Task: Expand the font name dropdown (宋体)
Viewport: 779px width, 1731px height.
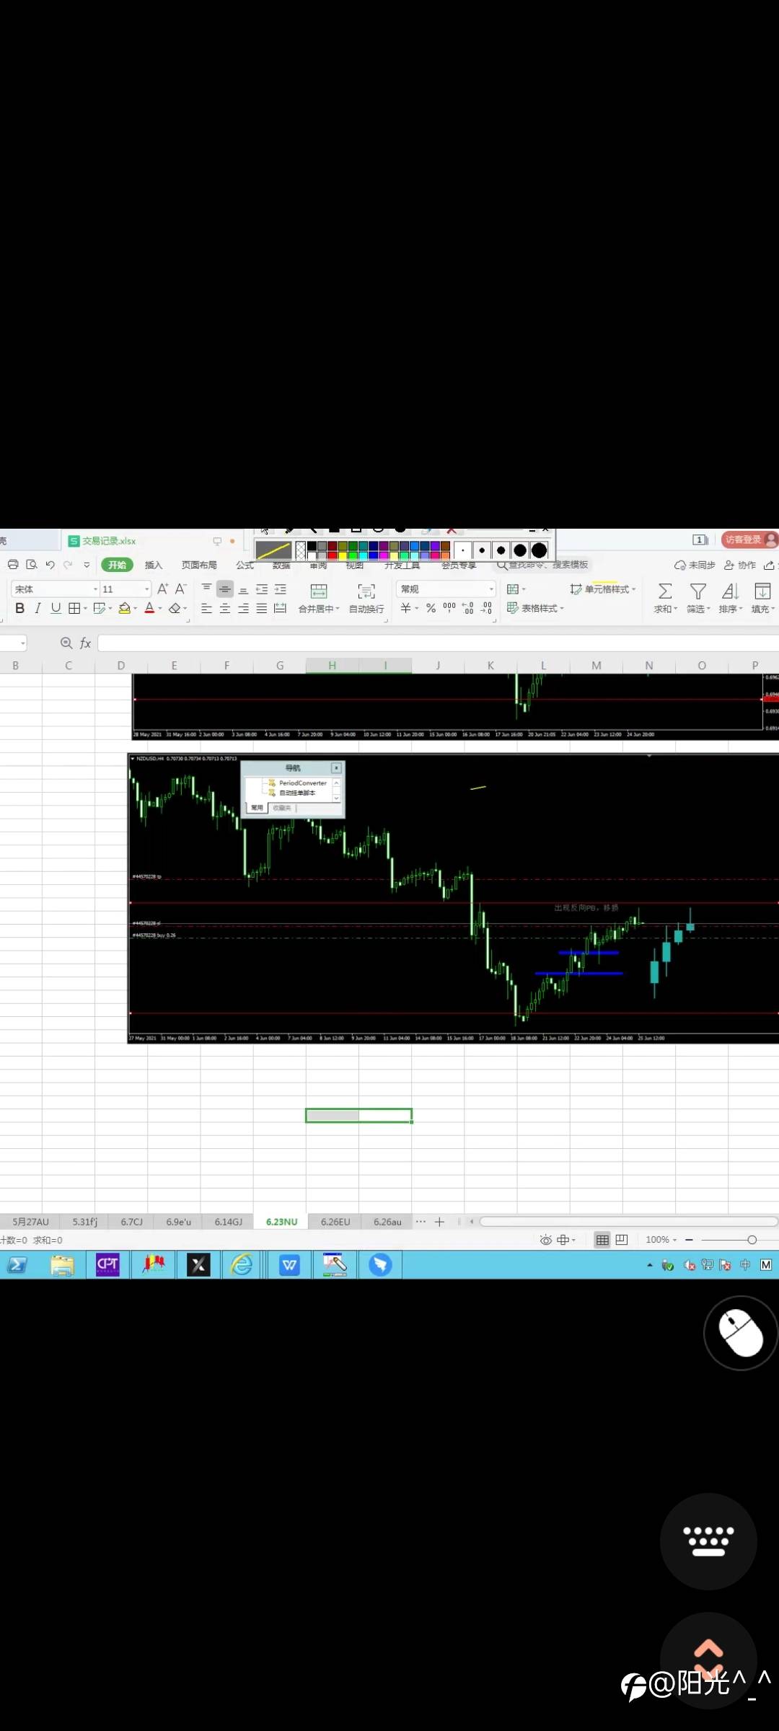Action: coord(95,589)
